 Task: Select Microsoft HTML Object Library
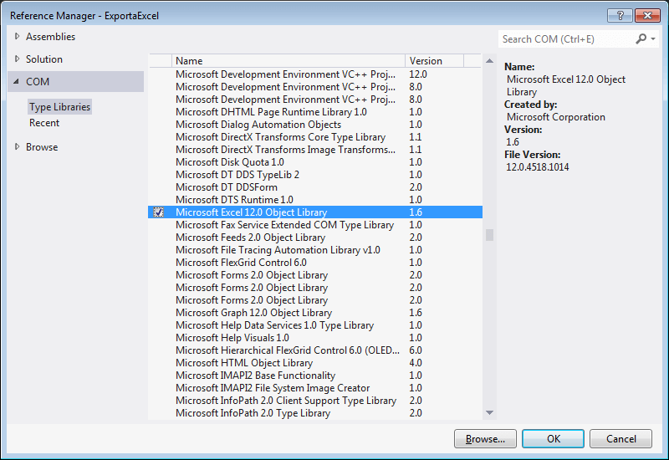(x=315, y=363)
